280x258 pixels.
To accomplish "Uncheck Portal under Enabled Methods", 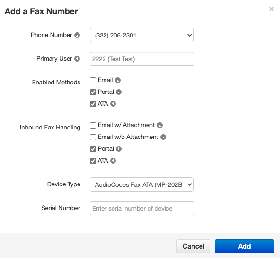I will (93, 92).
